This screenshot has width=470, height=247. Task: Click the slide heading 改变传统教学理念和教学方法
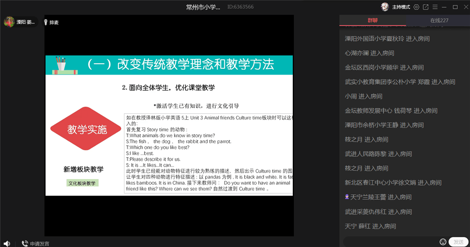tap(196, 64)
